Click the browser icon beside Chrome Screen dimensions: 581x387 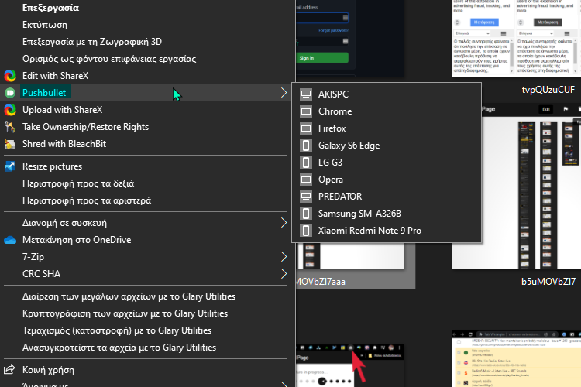(306, 111)
